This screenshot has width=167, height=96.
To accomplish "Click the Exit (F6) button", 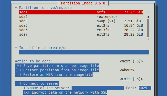I will tap(131, 79).
